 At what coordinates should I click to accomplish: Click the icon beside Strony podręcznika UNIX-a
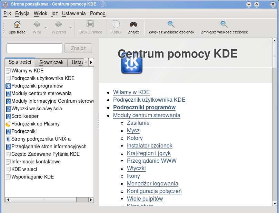[x=8, y=139]
